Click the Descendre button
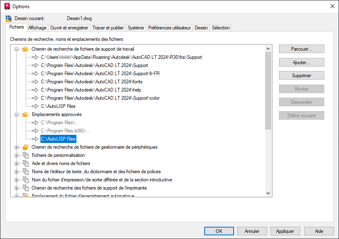Image resolution: width=339 pixels, height=239 pixels. tap(301, 102)
